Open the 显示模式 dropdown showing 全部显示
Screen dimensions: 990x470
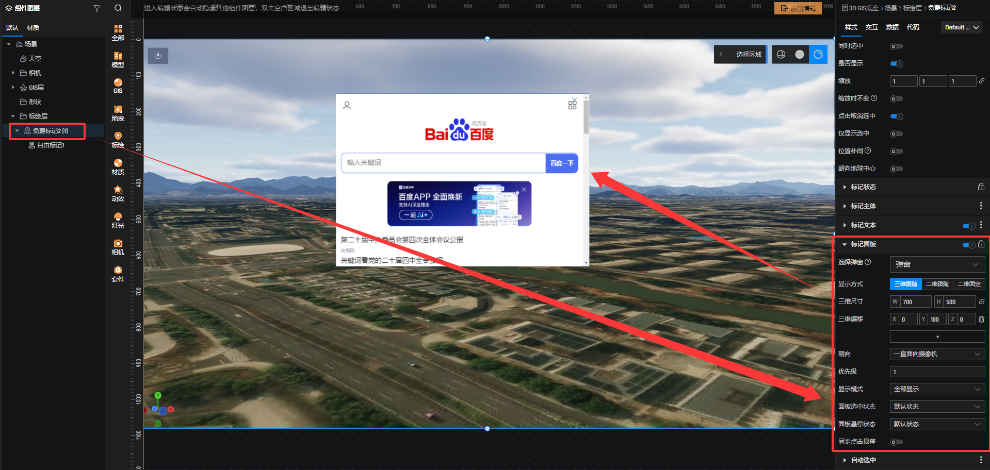937,389
